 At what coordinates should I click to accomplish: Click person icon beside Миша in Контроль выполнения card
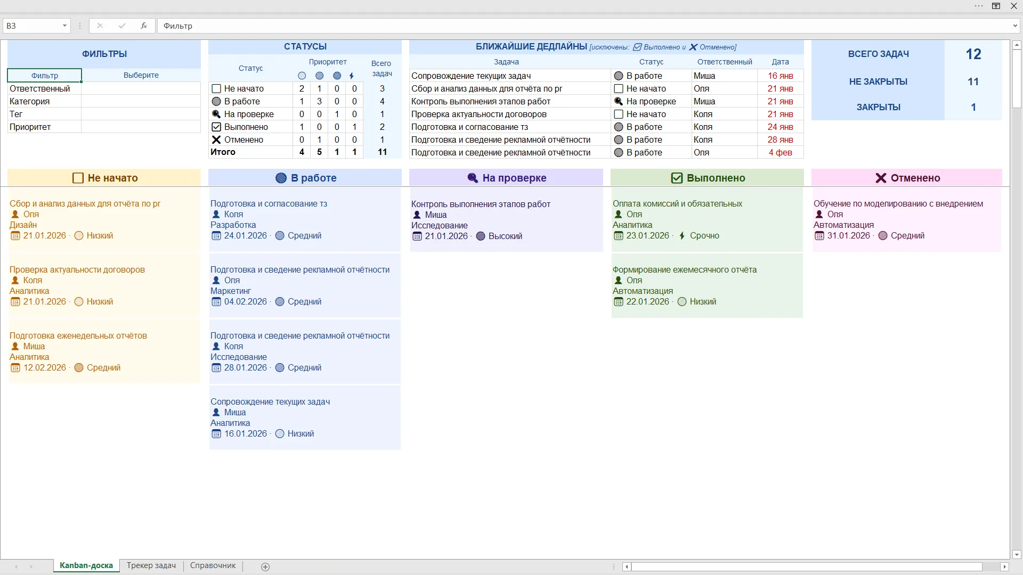(417, 215)
